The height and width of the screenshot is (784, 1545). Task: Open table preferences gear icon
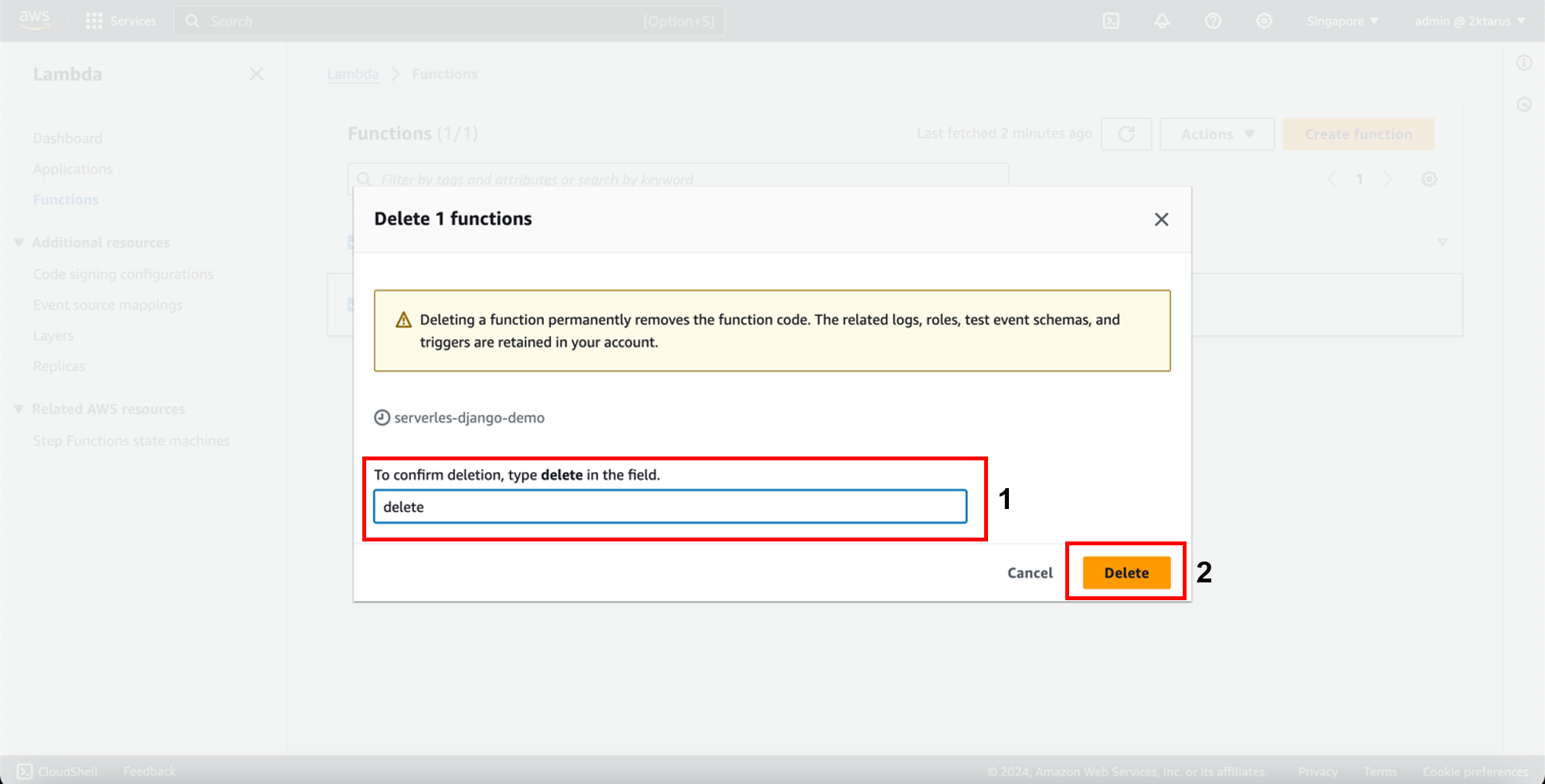tap(1429, 179)
